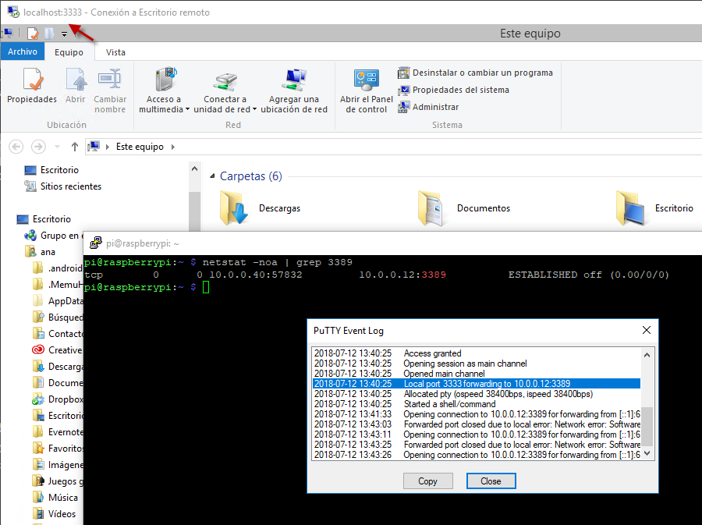The image size is (702, 525).
Task: Select the Descargas folder icon
Action: pyautogui.click(x=234, y=208)
